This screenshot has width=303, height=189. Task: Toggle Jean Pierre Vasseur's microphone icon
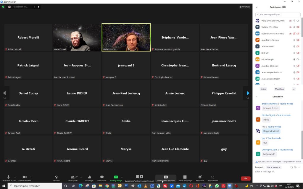[x=294, y=40]
